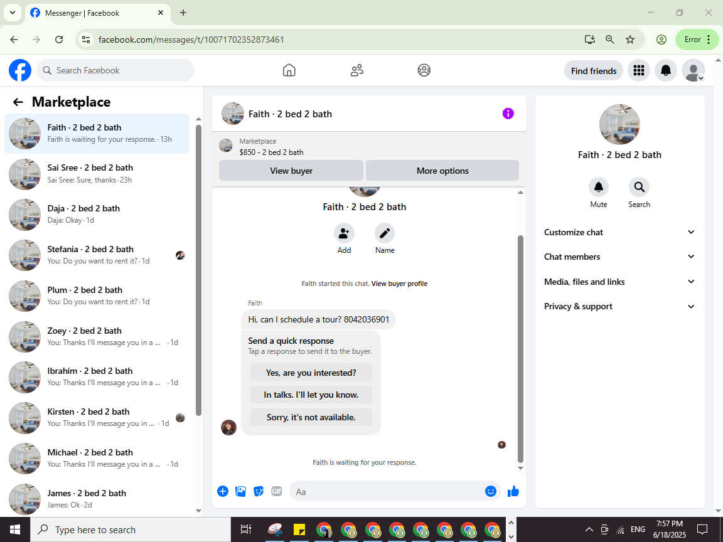This screenshot has height=542, width=723.
Task: Search within the conversation
Action: click(639, 187)
